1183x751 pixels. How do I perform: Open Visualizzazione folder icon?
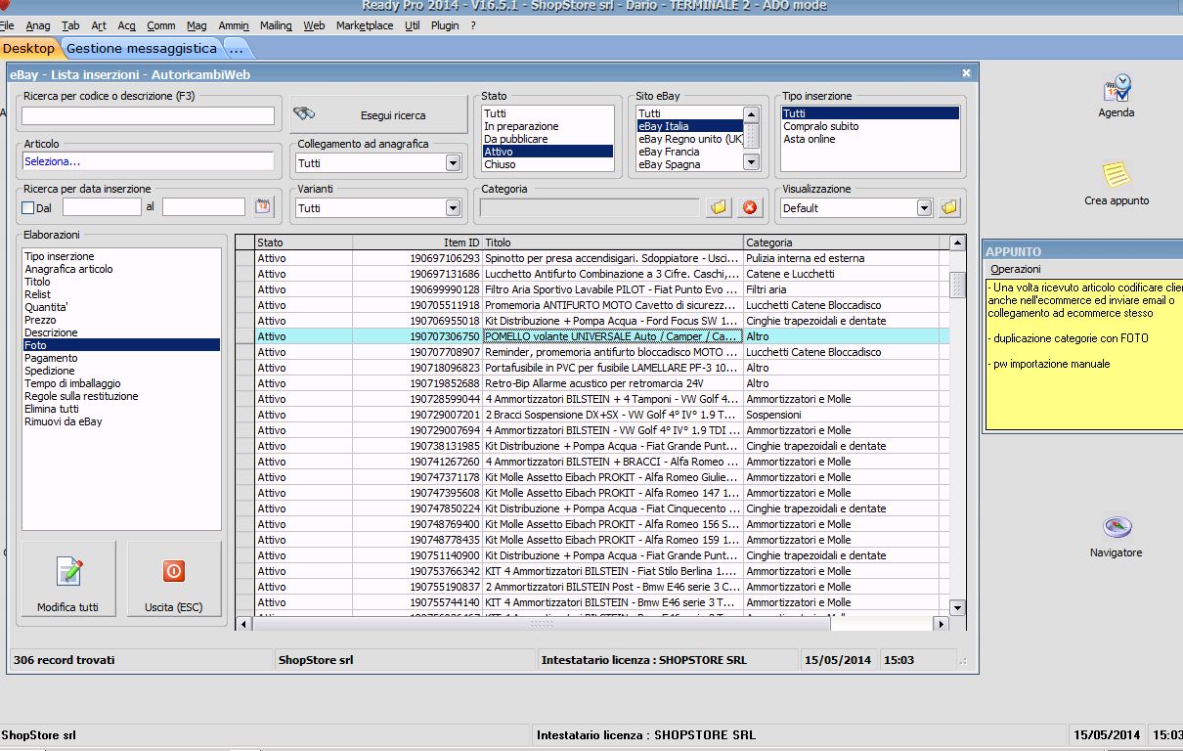tap(949, 207)
